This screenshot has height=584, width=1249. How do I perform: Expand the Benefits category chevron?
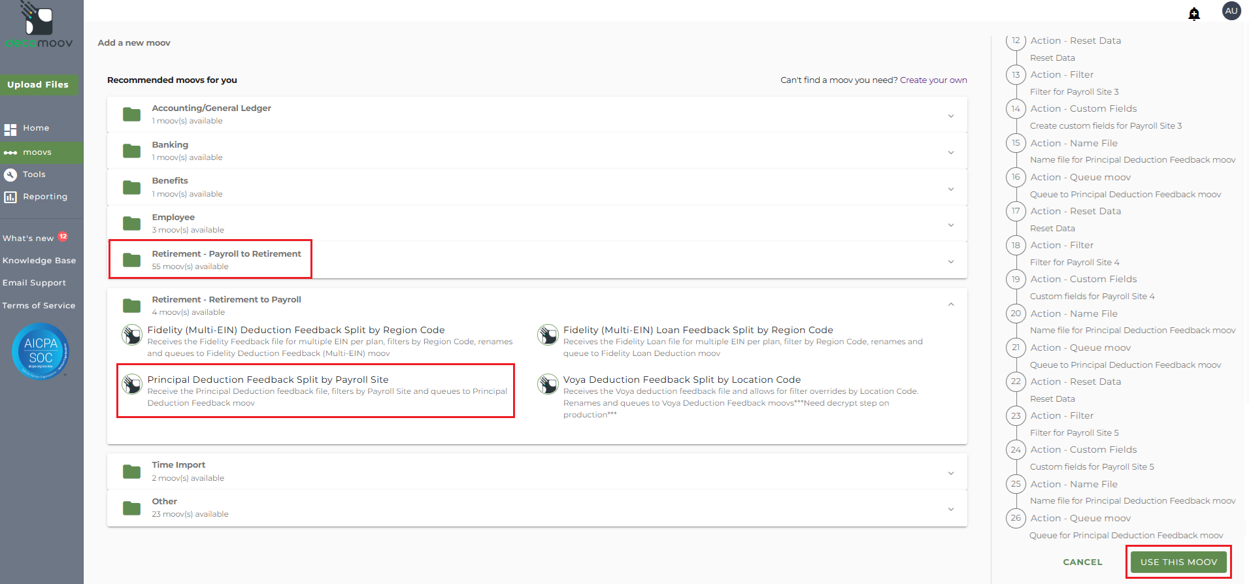(951, 189)
